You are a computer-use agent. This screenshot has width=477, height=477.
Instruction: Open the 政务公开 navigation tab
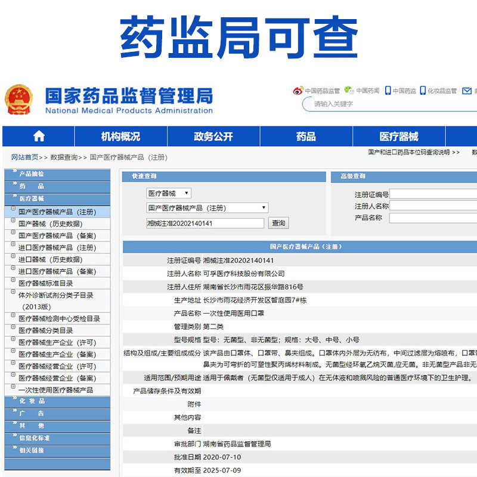point(213,137)
